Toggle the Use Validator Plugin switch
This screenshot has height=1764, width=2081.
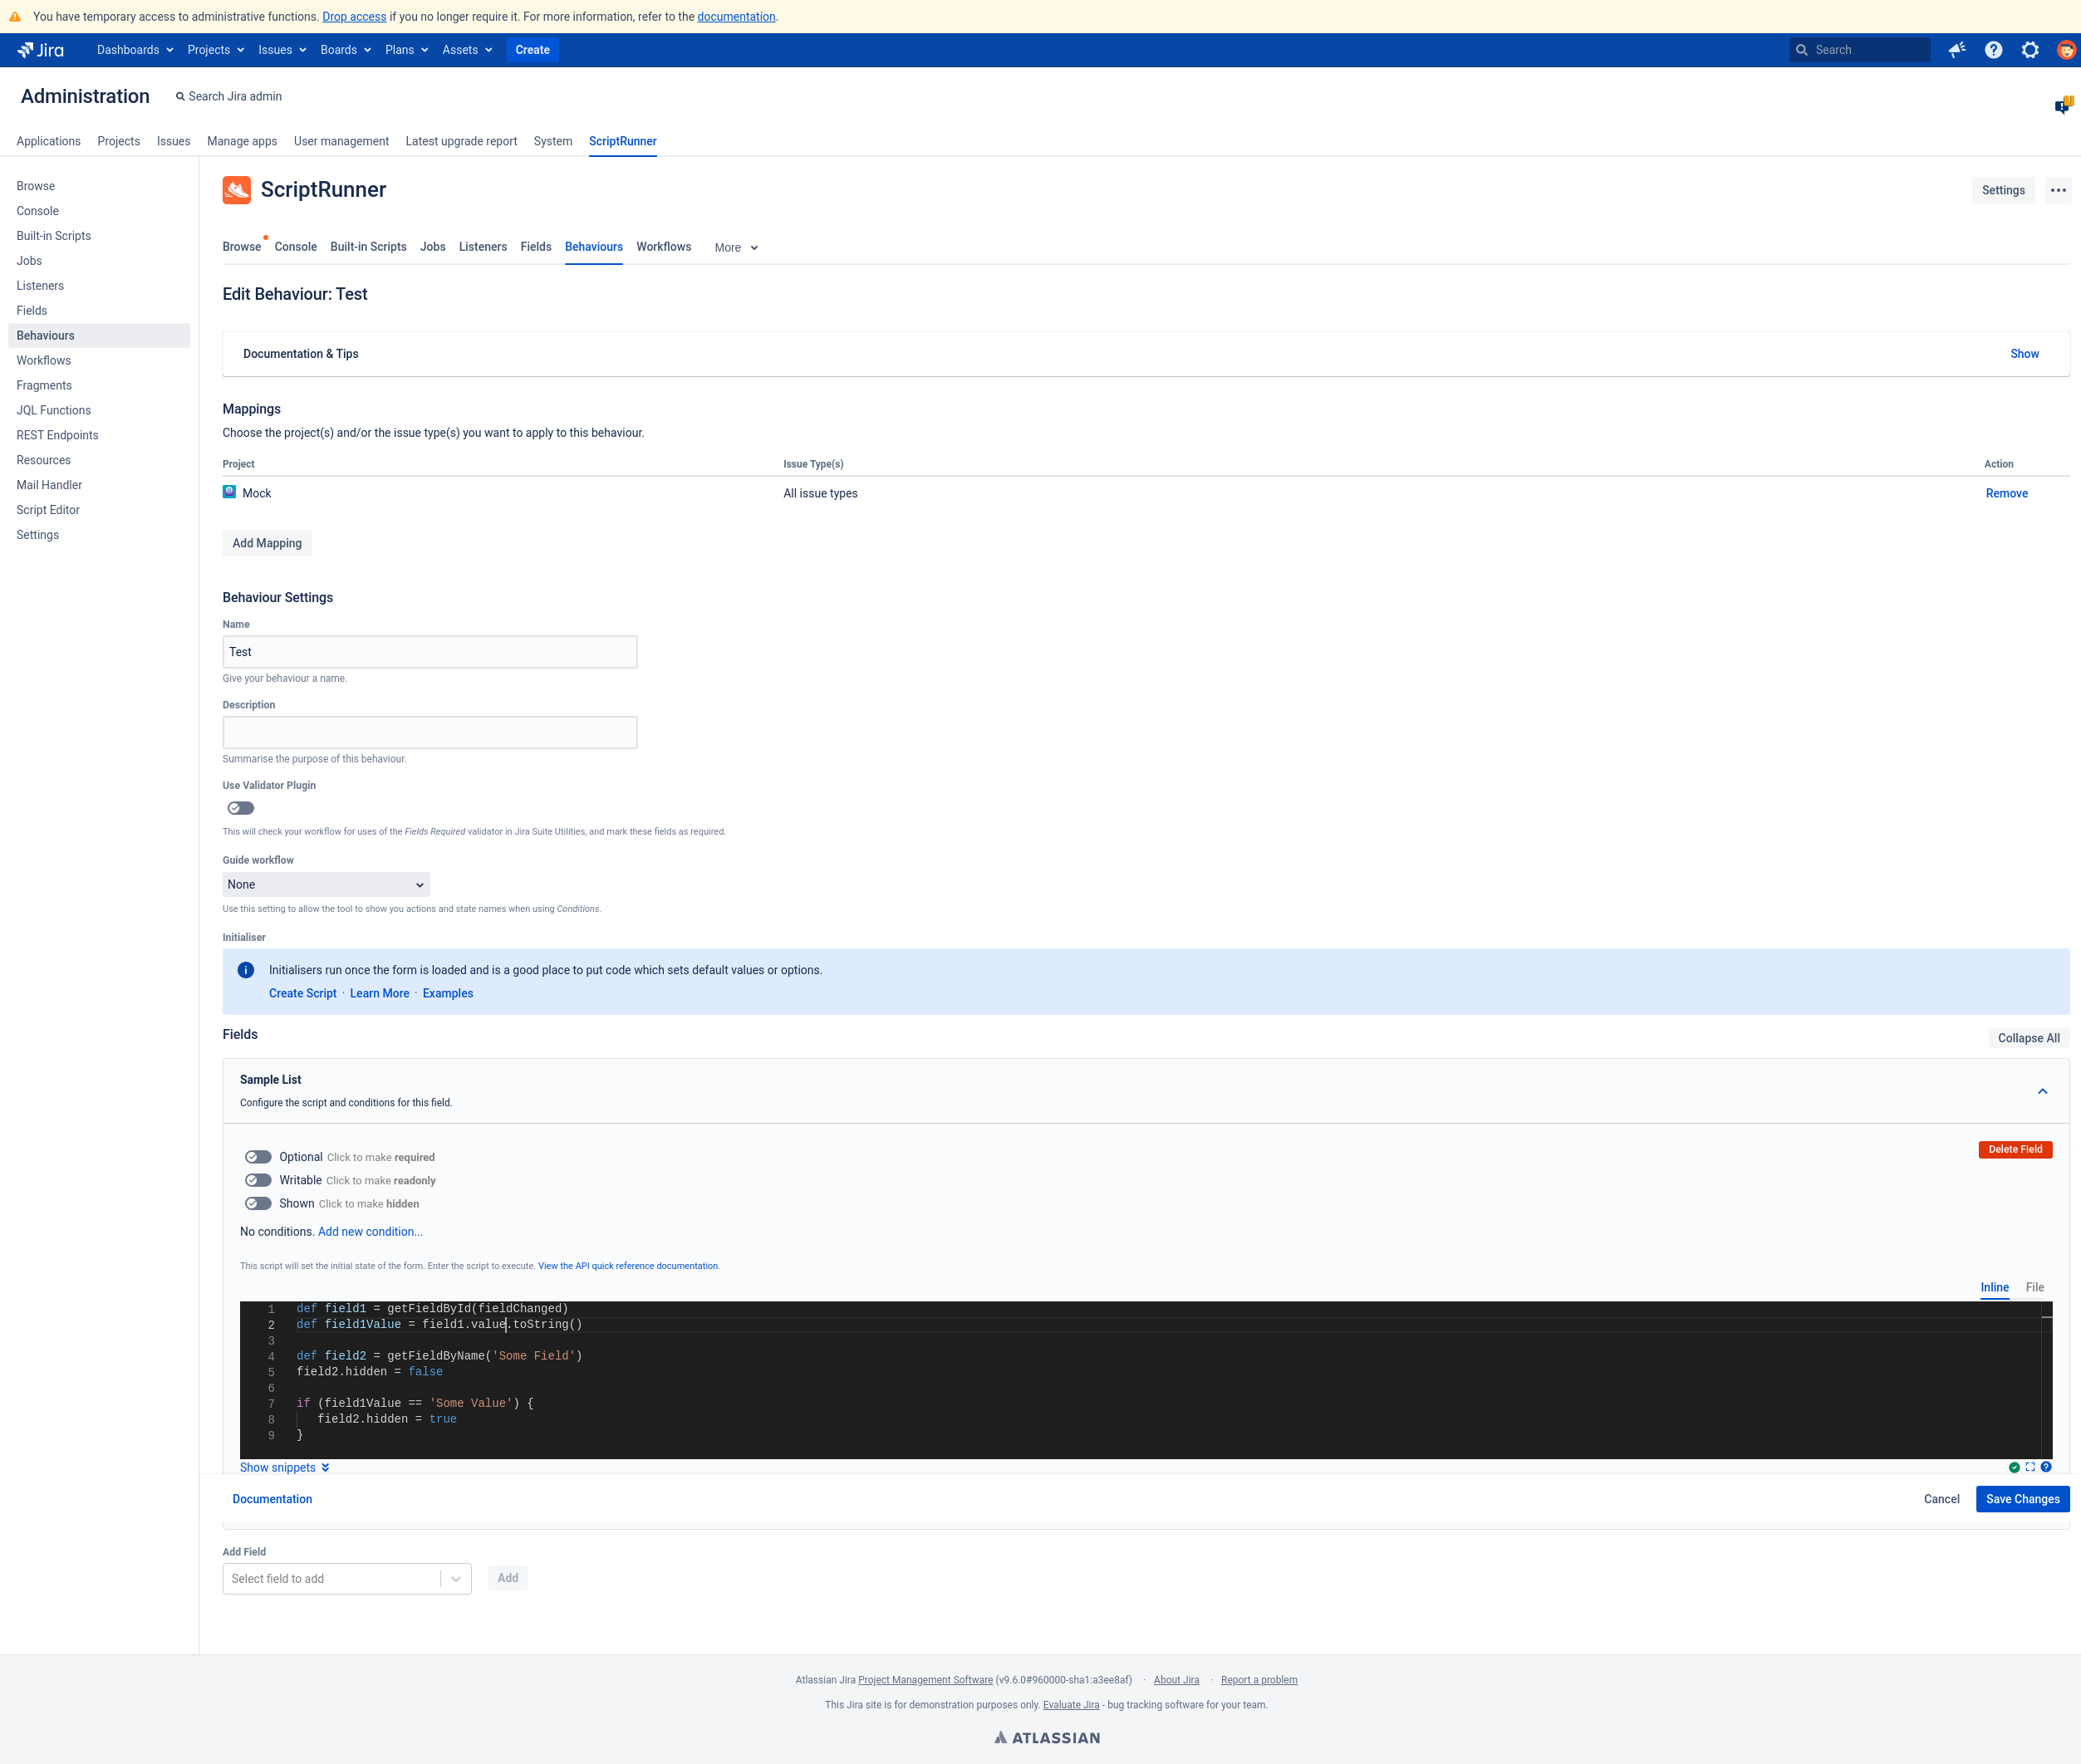tap(239, 808)
